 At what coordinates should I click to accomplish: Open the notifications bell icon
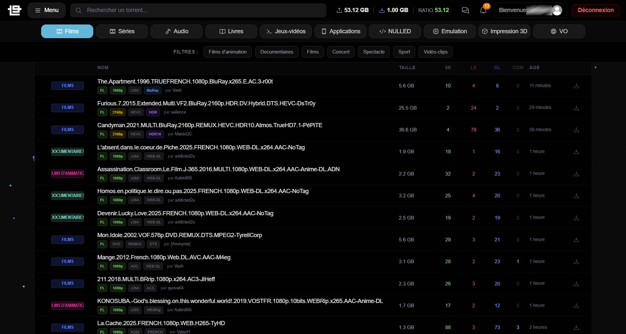tap(483, 10)
